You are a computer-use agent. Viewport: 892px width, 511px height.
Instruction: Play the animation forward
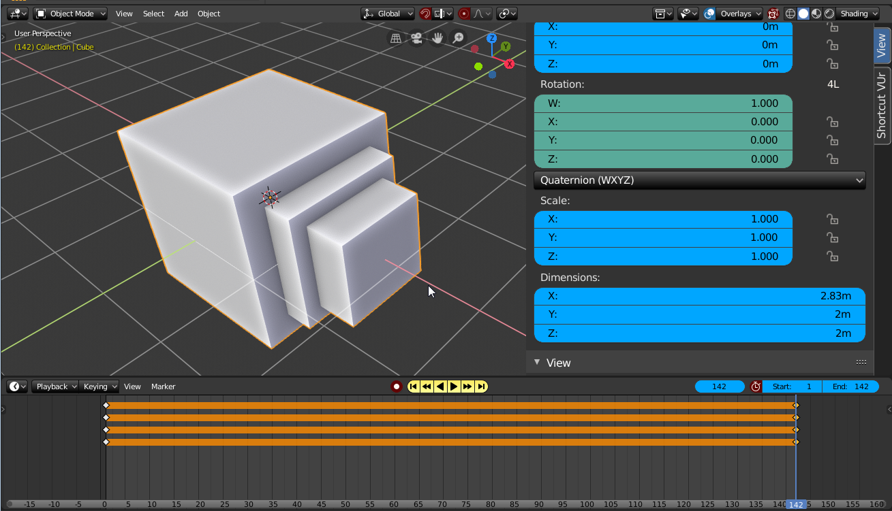454,386
